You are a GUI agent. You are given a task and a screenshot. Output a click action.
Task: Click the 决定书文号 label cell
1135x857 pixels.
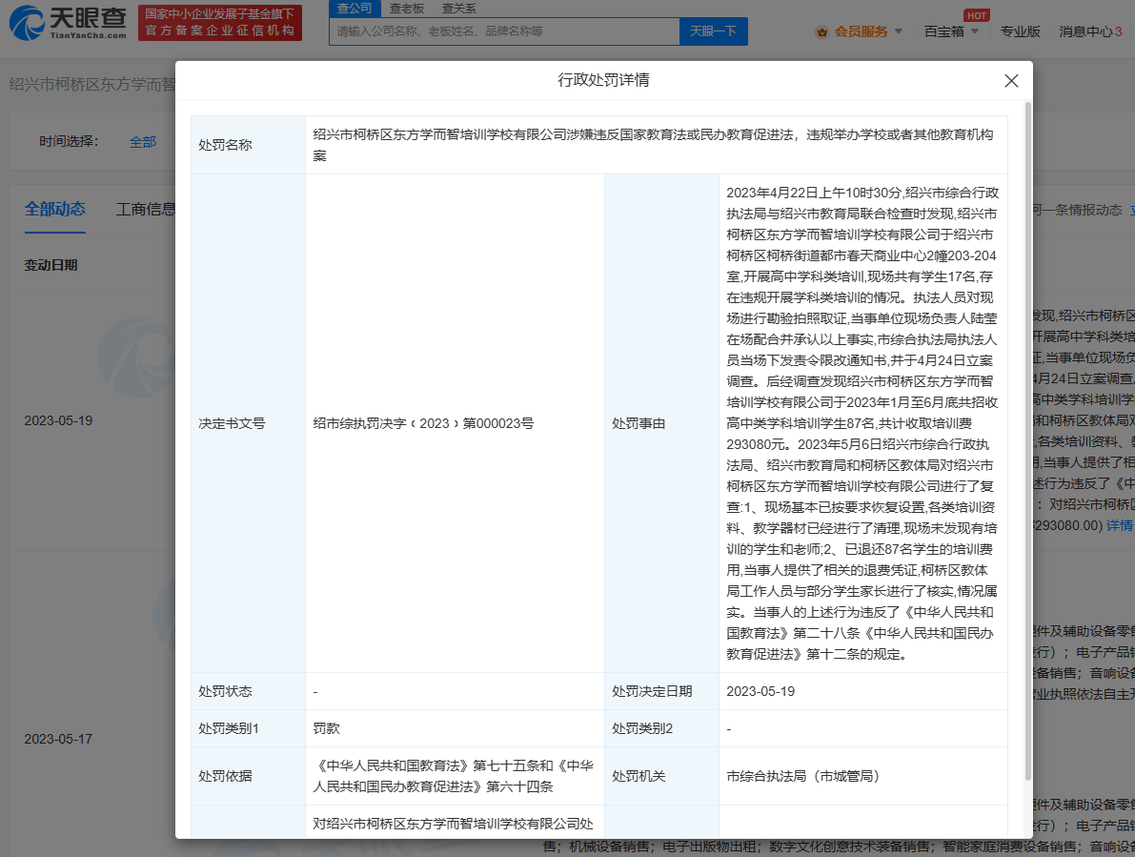tap(249, 423)
